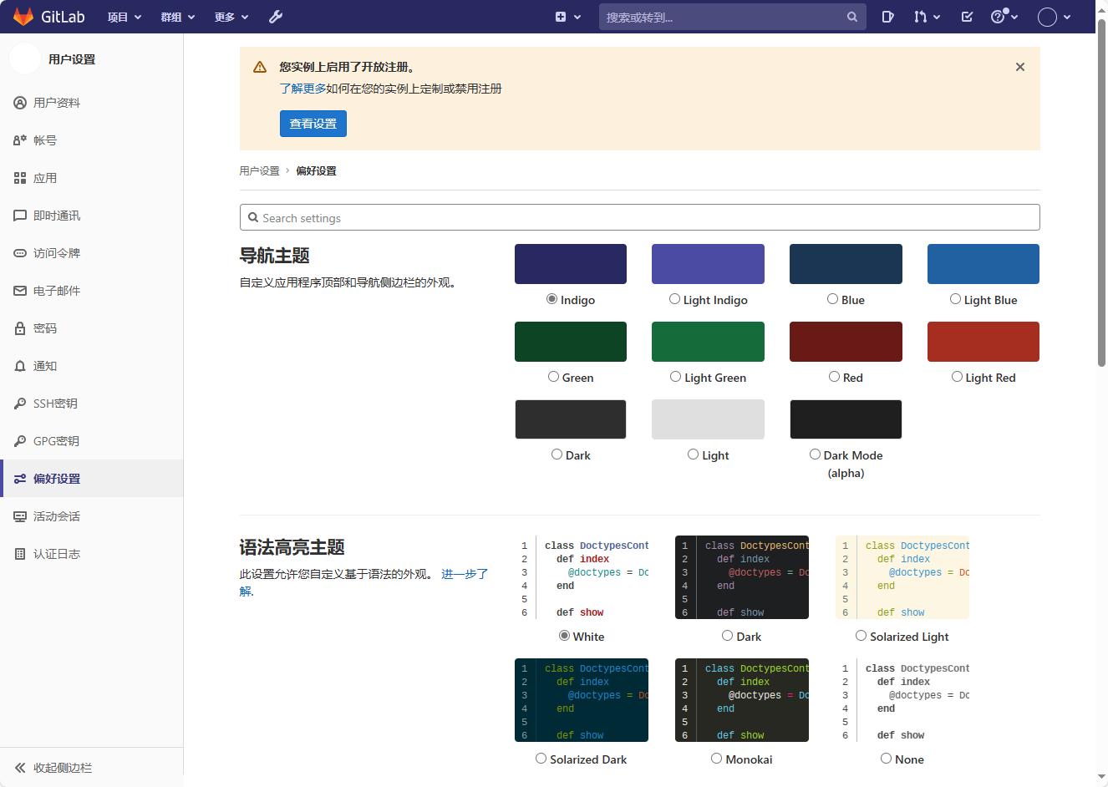
Task: Dismiss the open registration warning banner
Action: click(x=1019, y=67)
